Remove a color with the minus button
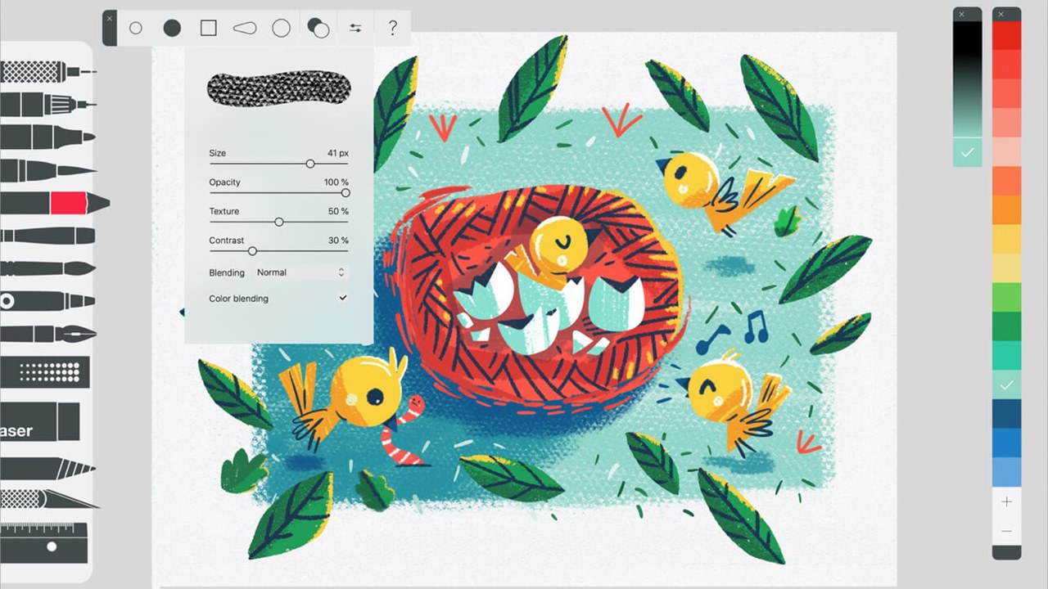This screenshot has height=589, width=1048. [x=1006, y=532]
